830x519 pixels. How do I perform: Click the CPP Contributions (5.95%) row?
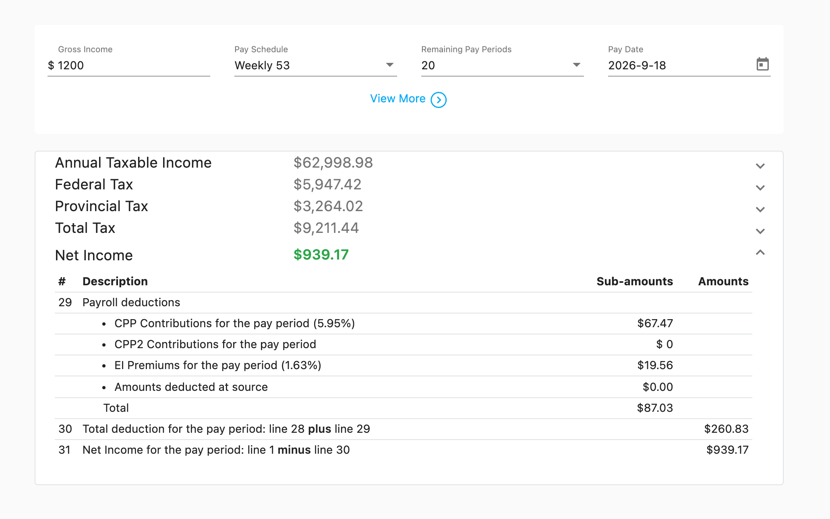click(x=404, y=324)
